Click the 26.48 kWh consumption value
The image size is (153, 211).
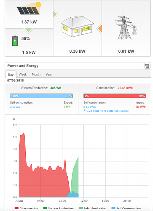(125, 88)
